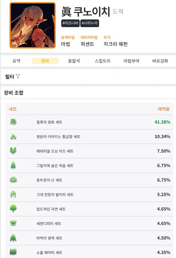This screenshot has width=176, height=258.
Task: Click the 영원히 이어지는 황금향 세트 icon
Action: click(x=13, y=137)
